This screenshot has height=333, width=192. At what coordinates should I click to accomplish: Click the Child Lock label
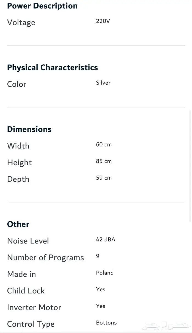26,291
